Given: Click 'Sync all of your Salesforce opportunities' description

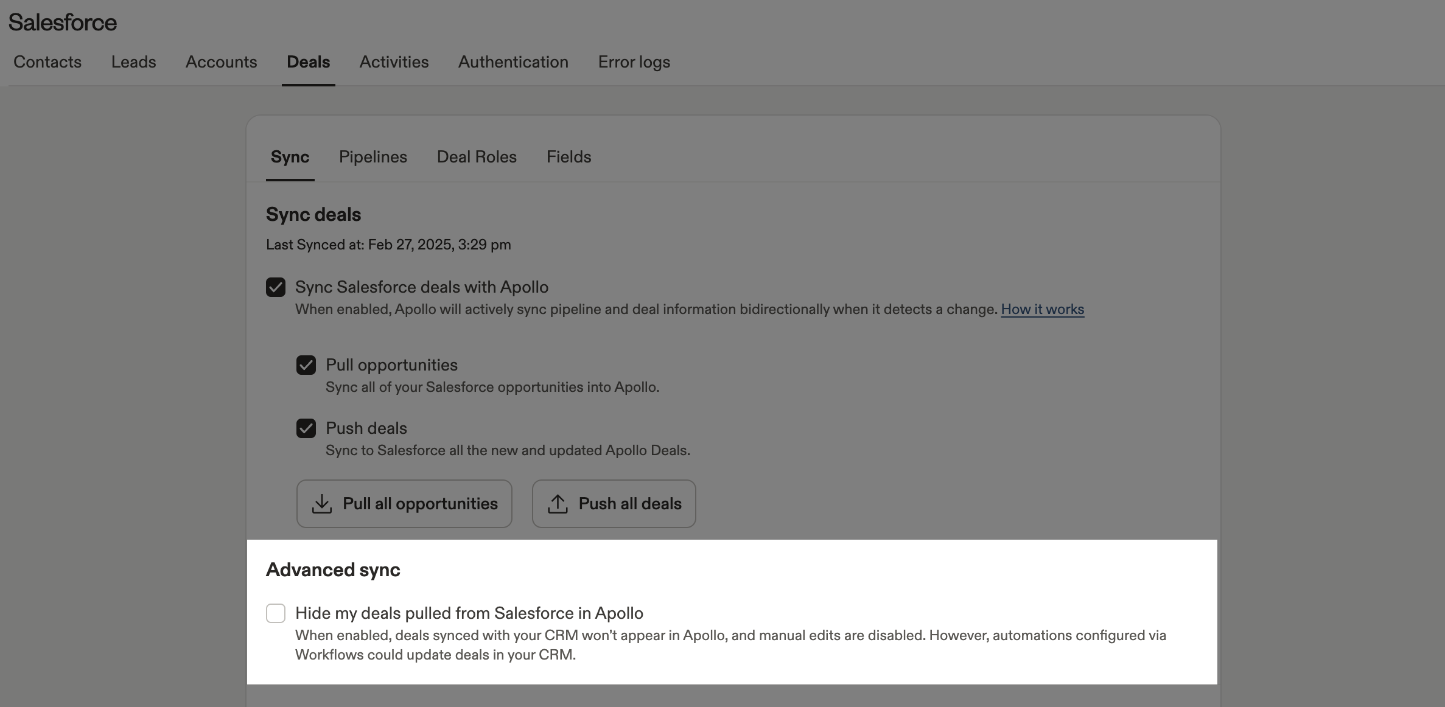Looking at the screenshot, I should [492, 387].
